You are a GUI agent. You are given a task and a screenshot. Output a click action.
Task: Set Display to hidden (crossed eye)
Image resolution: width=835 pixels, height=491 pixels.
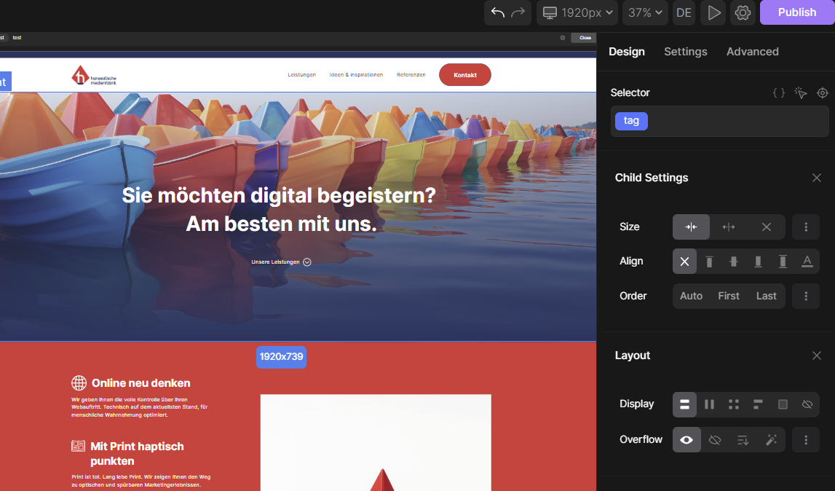[x=807, y=404]
